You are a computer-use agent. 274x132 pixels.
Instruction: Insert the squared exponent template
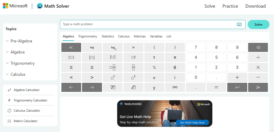133,77
